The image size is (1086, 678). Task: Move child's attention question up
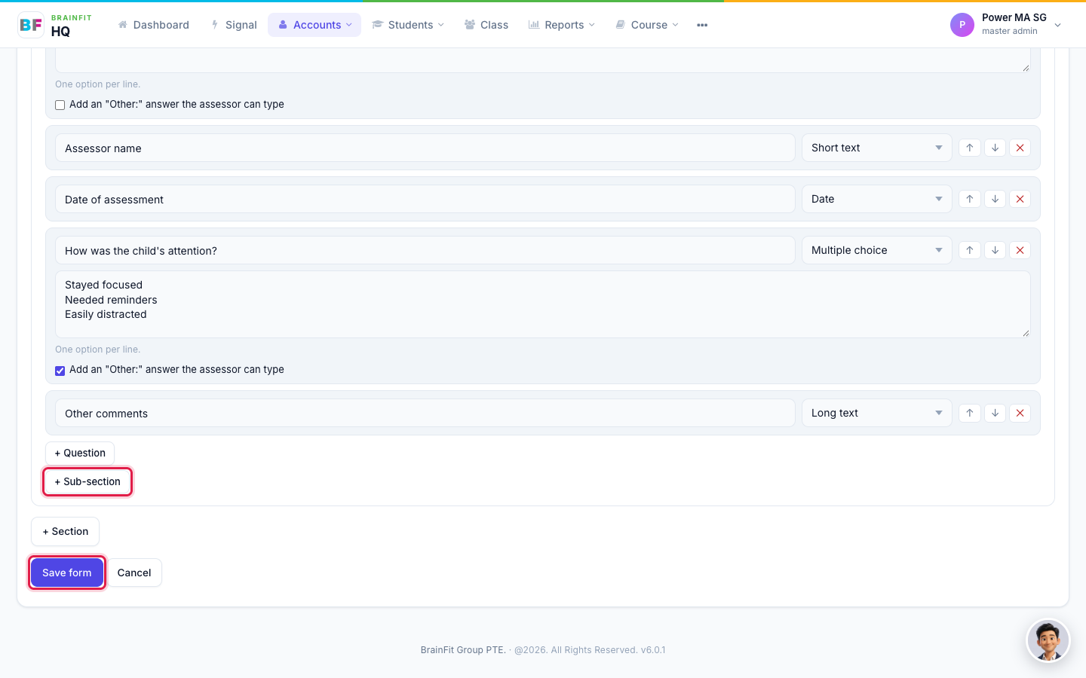[970, 250]
